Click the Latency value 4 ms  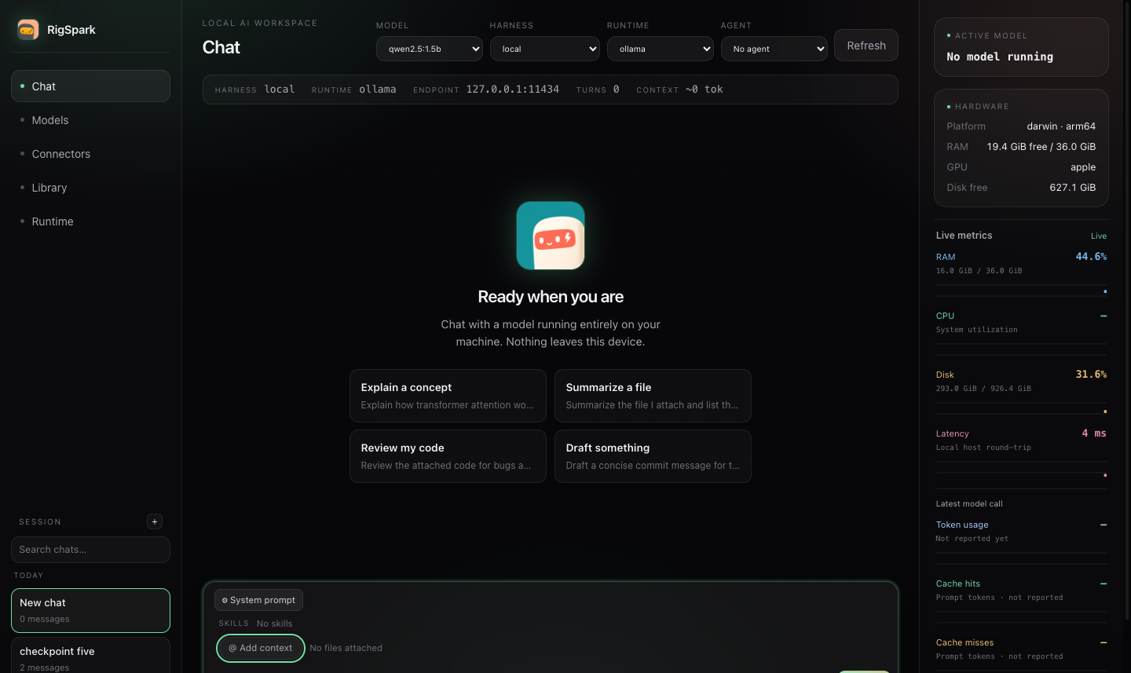point(1094,433)
